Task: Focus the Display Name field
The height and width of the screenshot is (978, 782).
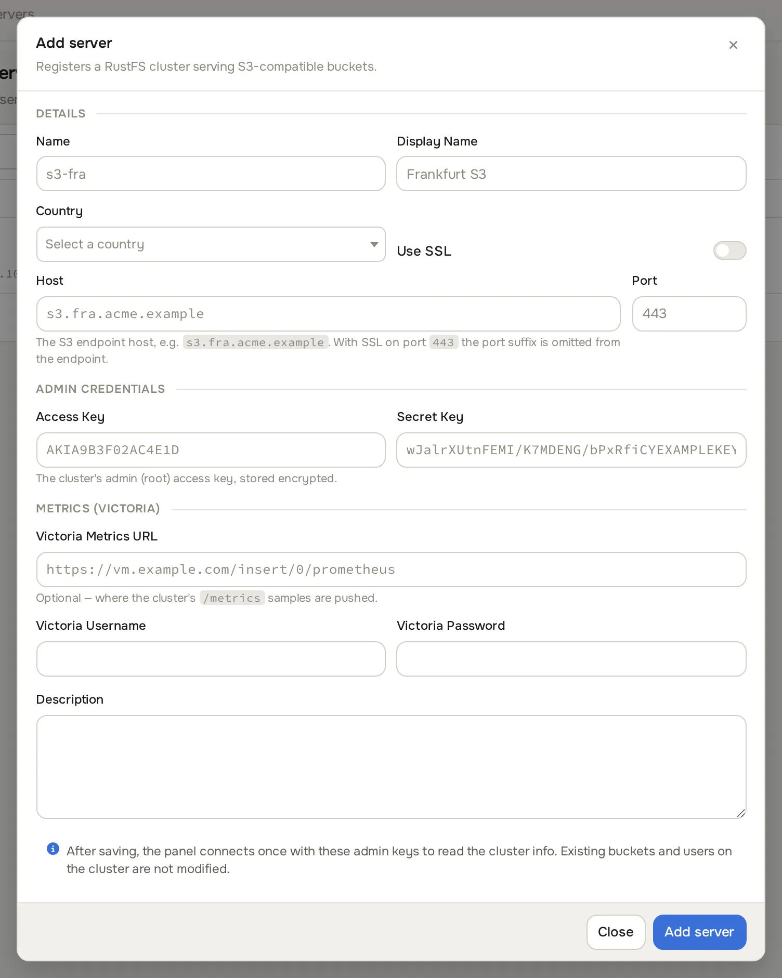Action: (x=571, y=174)
